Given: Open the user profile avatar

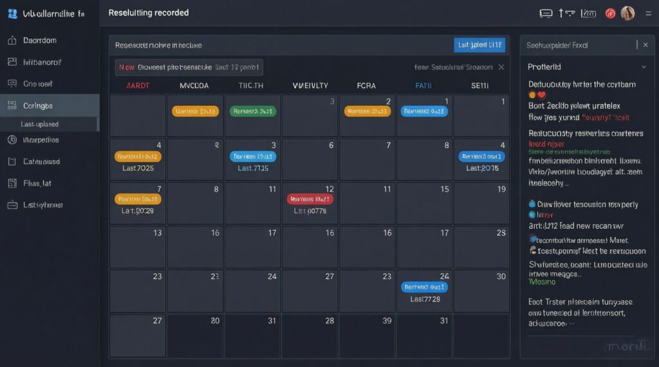Looking at the screenshot, I should [627, 13].
